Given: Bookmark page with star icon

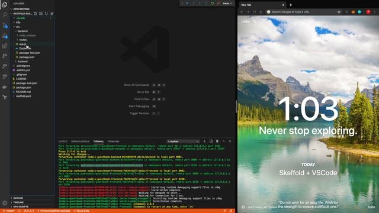Looking at the screenshot, I should 339,12.
